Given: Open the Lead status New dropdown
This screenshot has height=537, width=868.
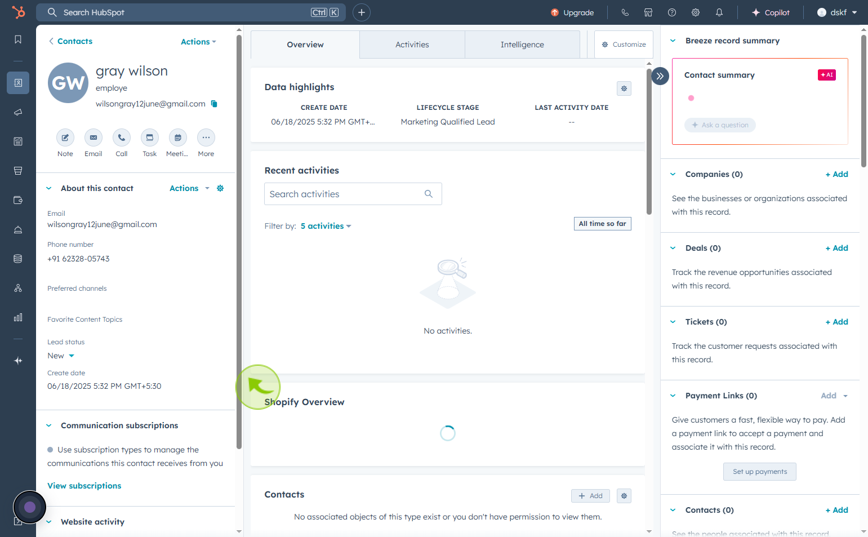Looking at the screenshot, I should (61, 356).
